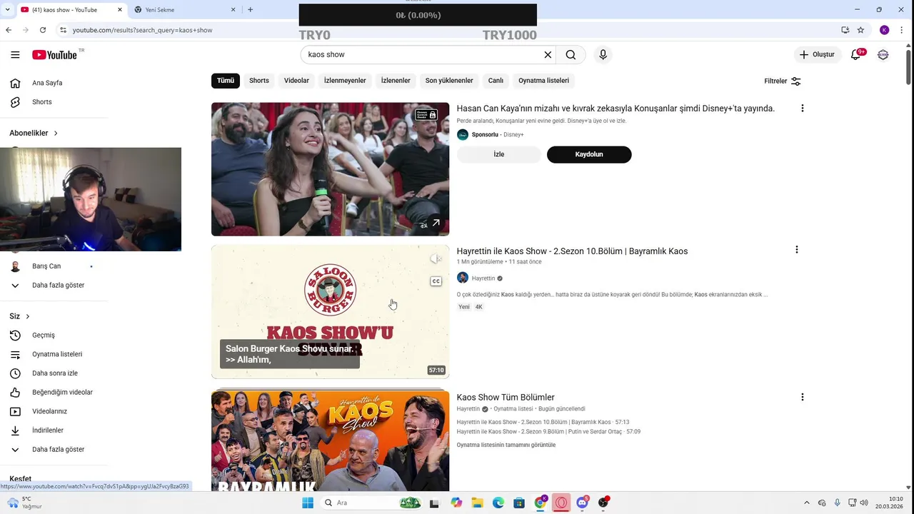Image resolution: width=914 pixels, height=514 pixels.
Task: Click the İzle button on the ad
Action: tap(499, 154)
